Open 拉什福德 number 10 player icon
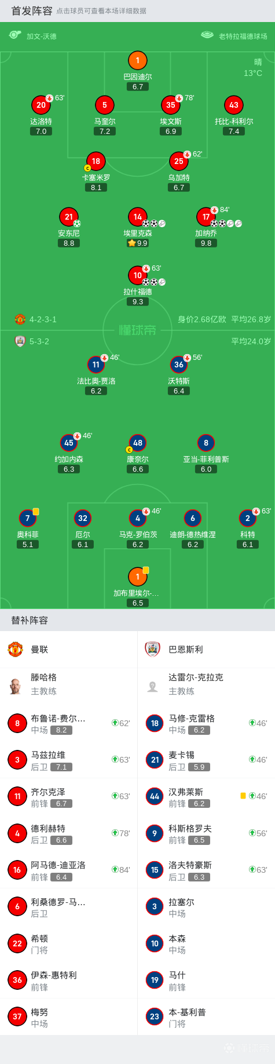 pyautogui.click(x=137, y=275)
